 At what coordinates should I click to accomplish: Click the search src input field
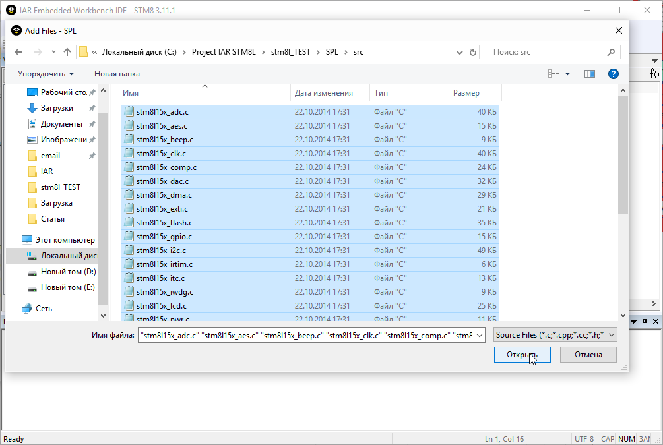549,52
